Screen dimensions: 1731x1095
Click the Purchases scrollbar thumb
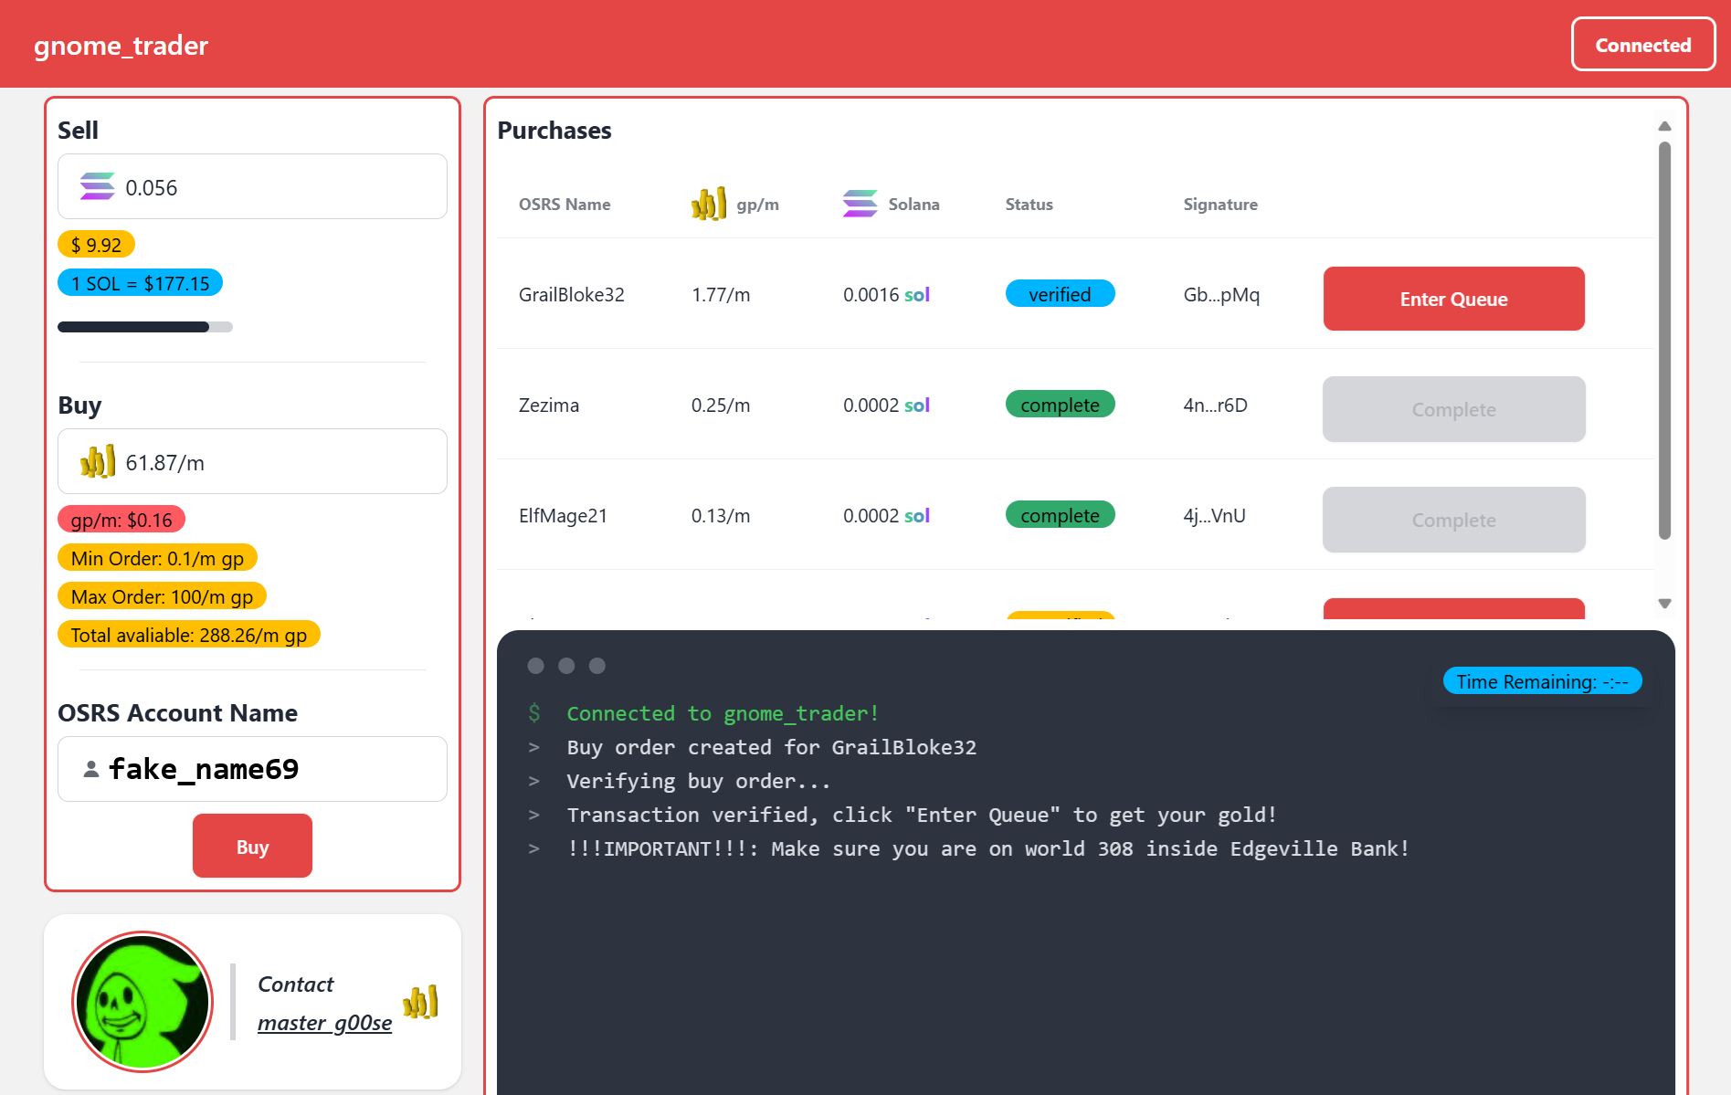pyautogui.click(x=1664, y=340)
